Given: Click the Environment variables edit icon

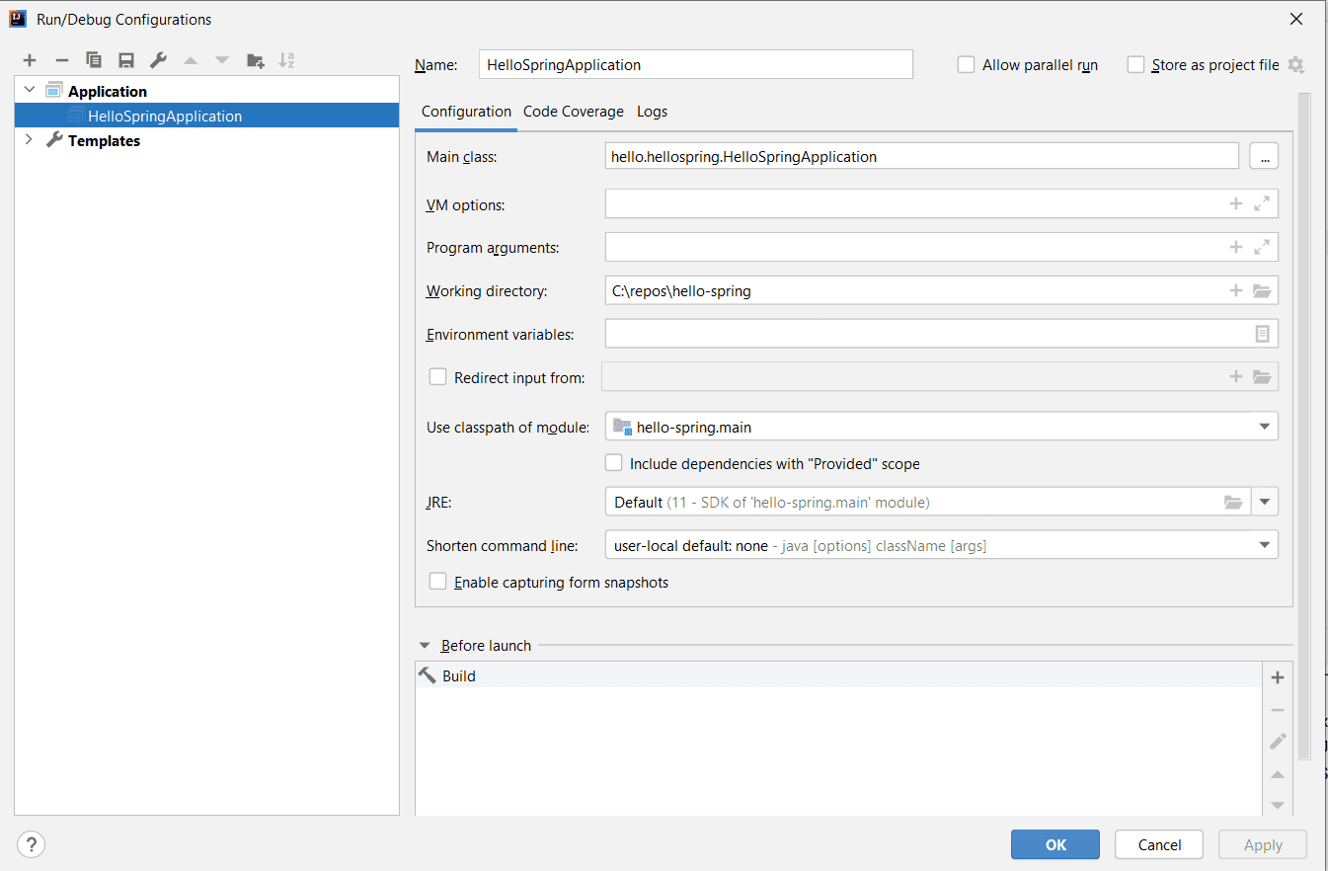Looking at the screenshot, I should pyautogui.click(x=1261, y=334).
